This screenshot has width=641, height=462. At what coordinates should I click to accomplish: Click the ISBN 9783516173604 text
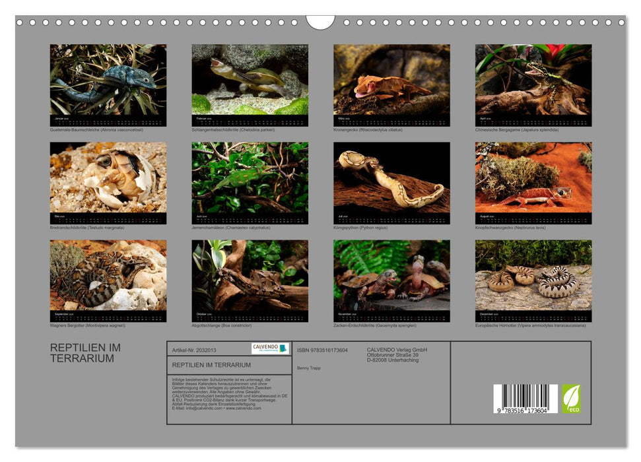(322, 350)
